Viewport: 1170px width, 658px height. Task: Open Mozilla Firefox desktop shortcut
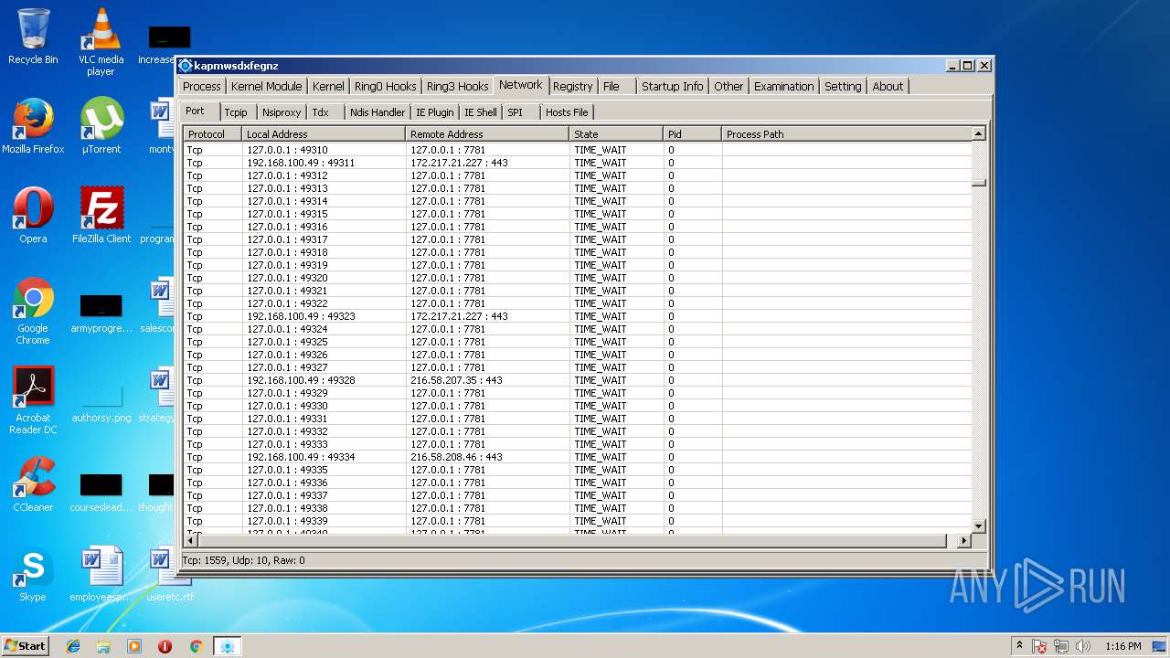coord(33,126)
